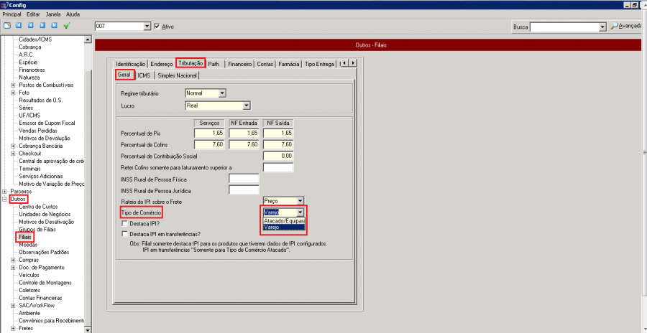Go to the previous record
This screenshot has height=333, width=647.
(x=30, y=26)
